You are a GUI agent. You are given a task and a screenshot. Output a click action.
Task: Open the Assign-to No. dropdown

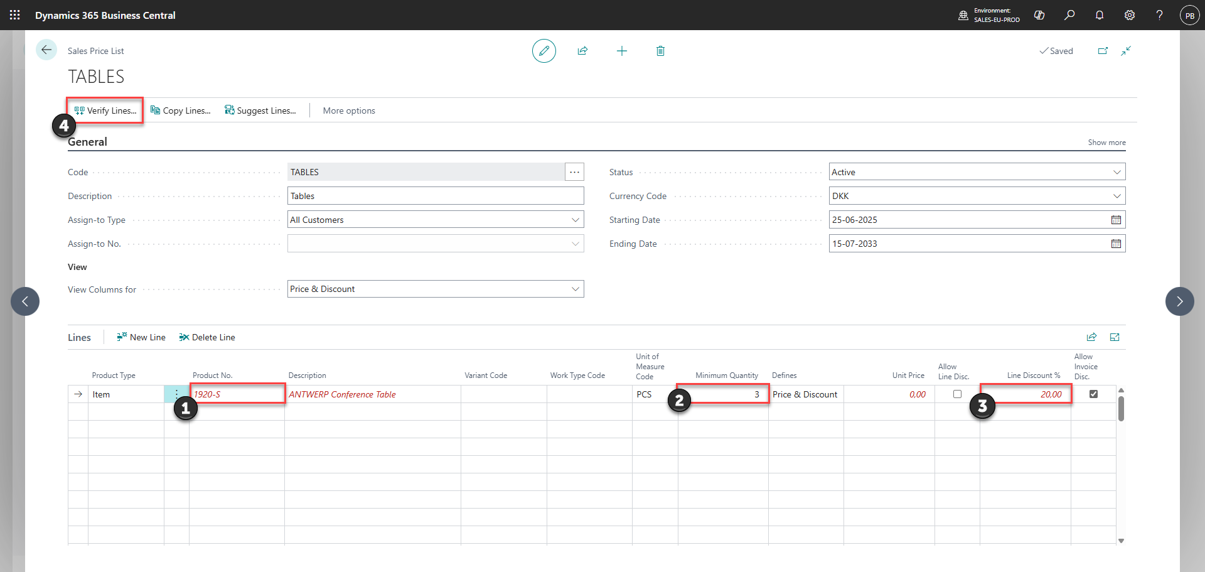(x=575, y=244)
